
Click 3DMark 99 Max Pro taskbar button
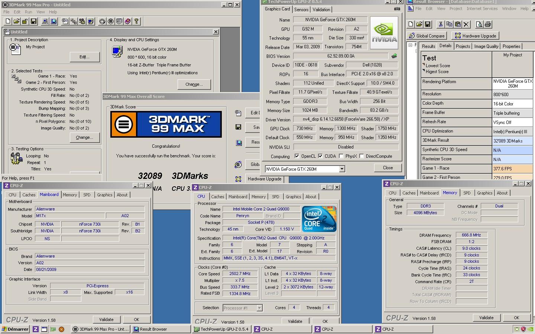pos(100,329)
